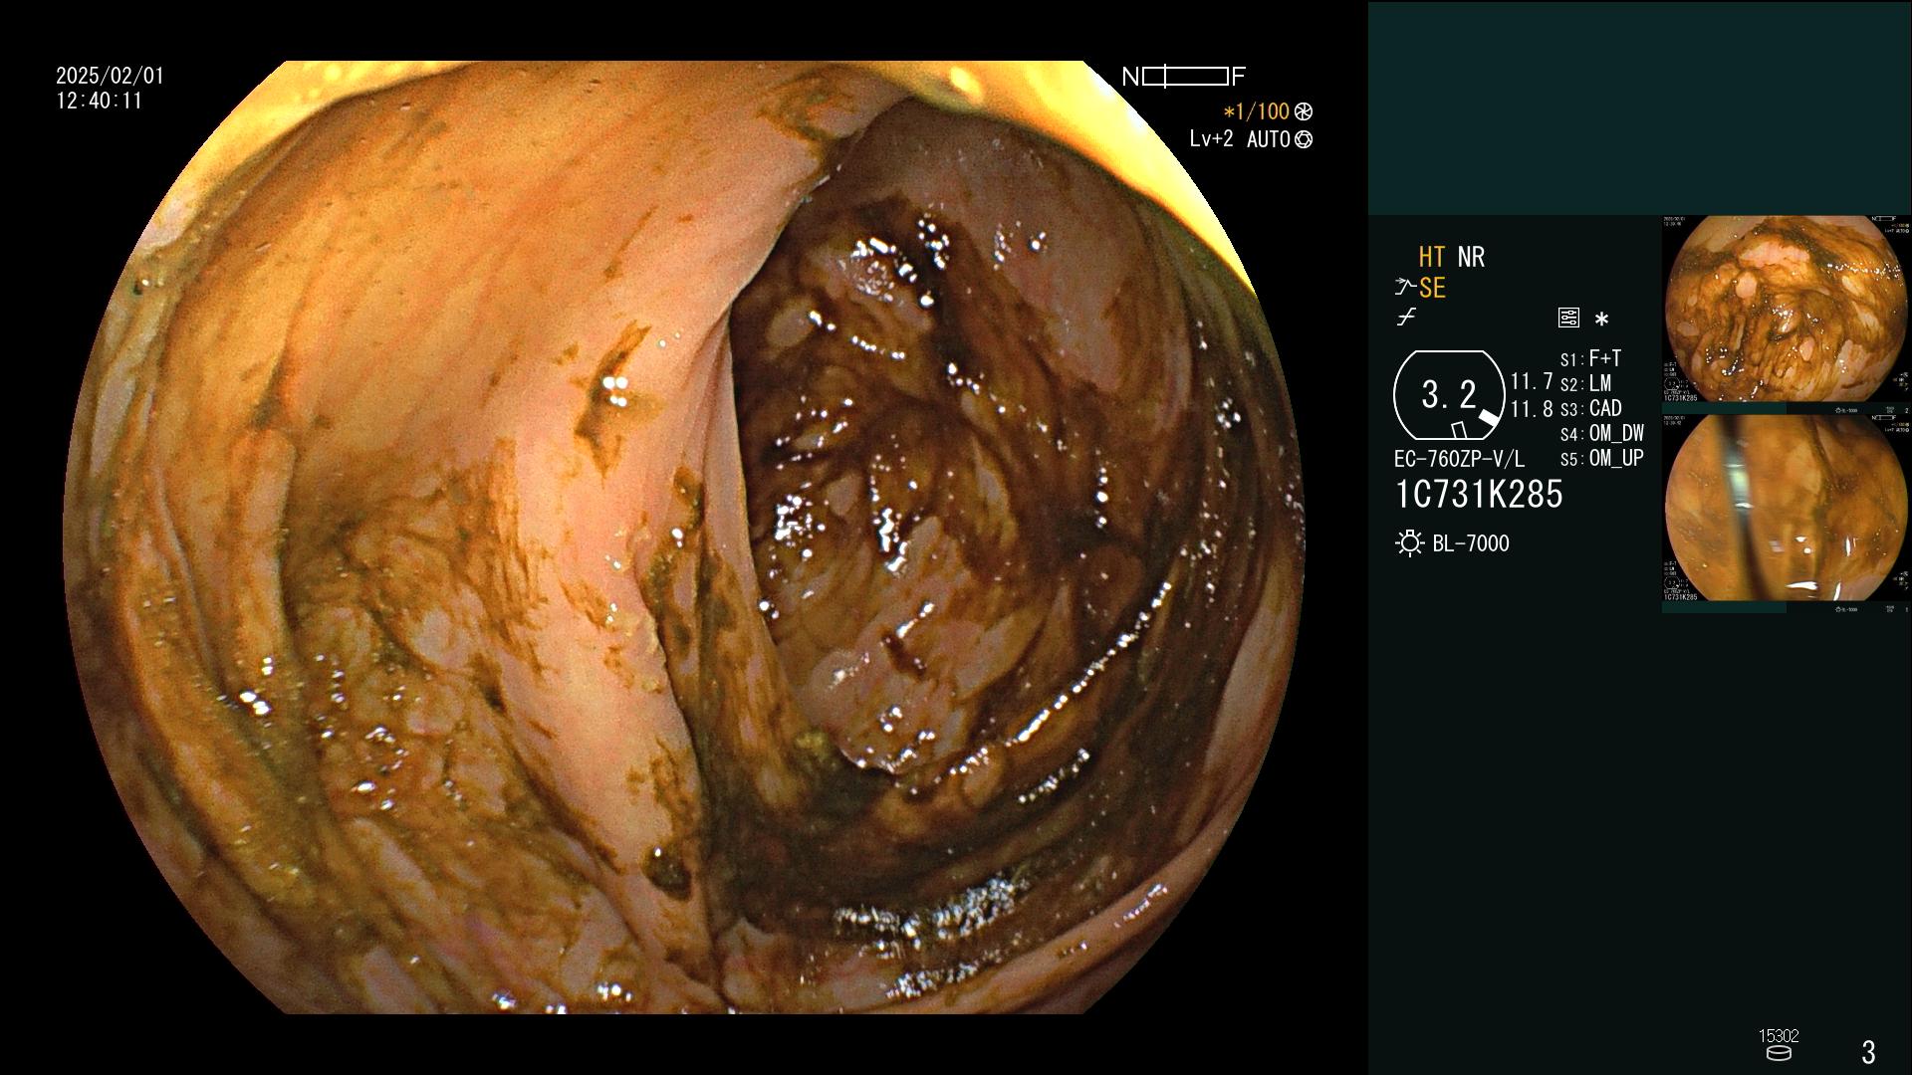Click the HT indicator label
Viewport: 1912px width, 1075px height.
coord(1432,257)
